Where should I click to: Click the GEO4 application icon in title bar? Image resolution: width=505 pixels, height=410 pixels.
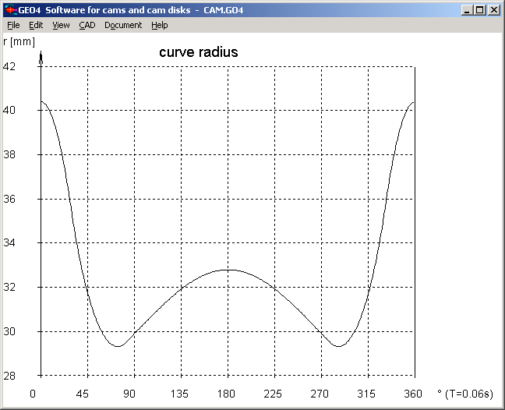9,9
